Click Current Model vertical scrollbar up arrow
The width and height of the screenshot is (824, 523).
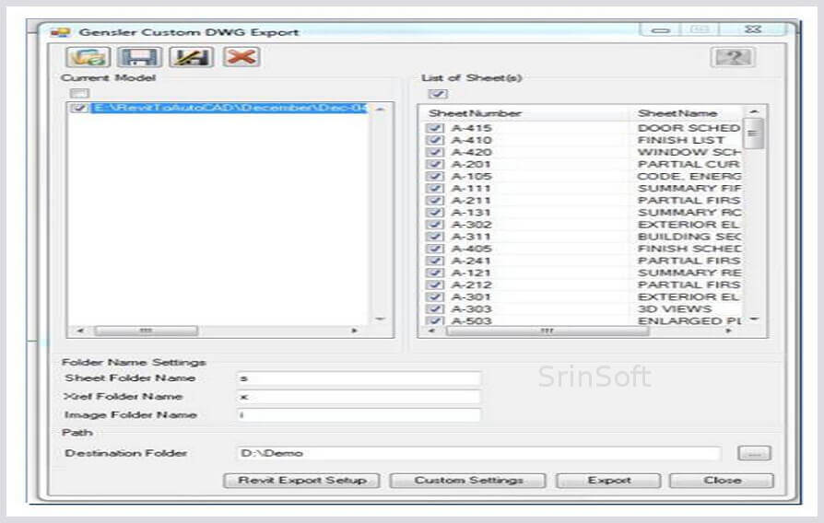(380, 110)
